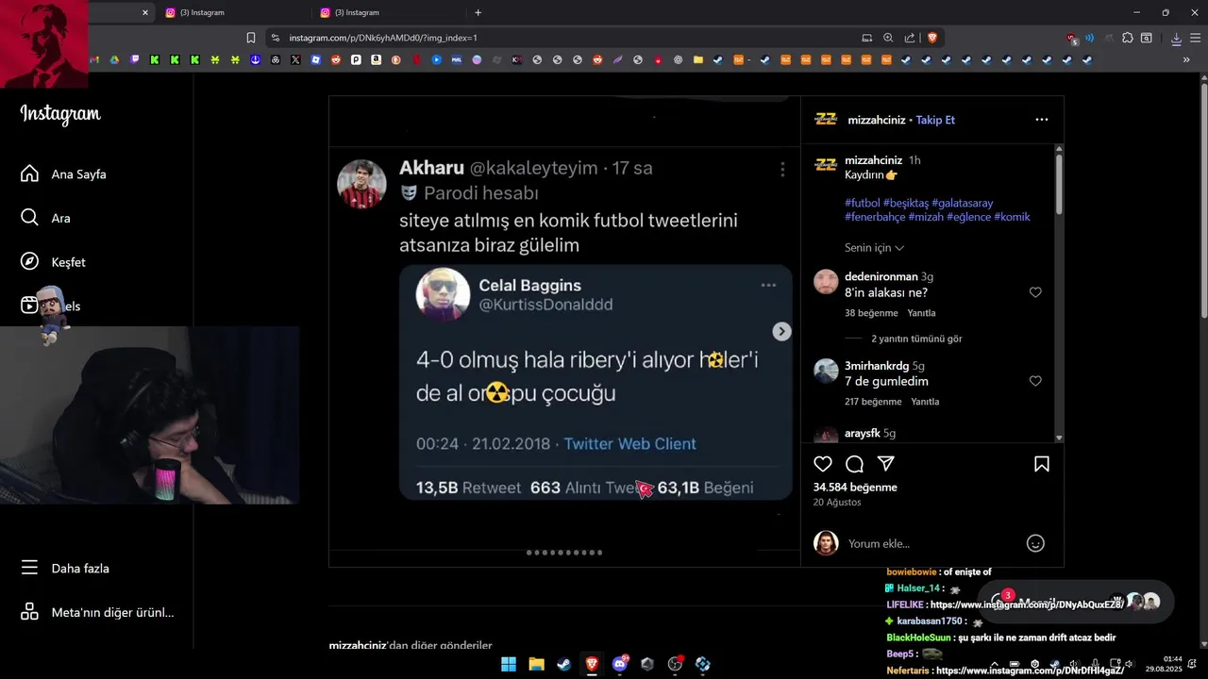Click the address bar URL
Viewport: 1208px width, 679px height.
click(x=383, y=38)
